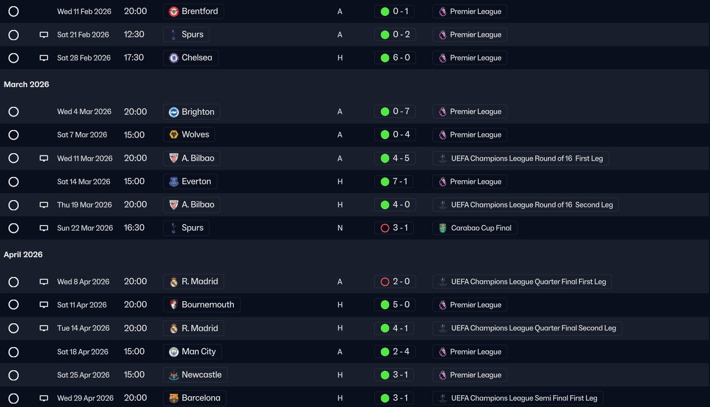Screen dimensions: 710x407
Task: Open the Bournemouth team link
Action: [207, 305]
